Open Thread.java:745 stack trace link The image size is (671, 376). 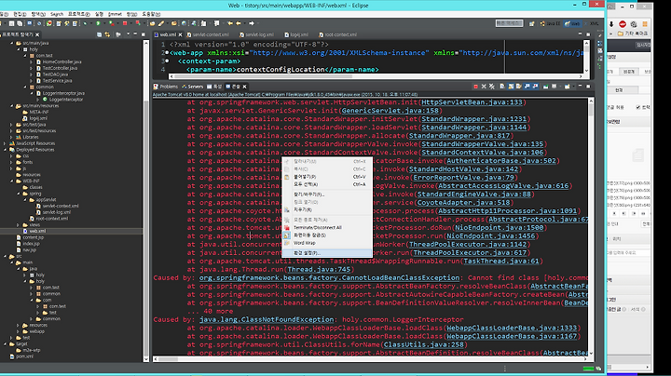pyautogui.click(x=319, y=269)
